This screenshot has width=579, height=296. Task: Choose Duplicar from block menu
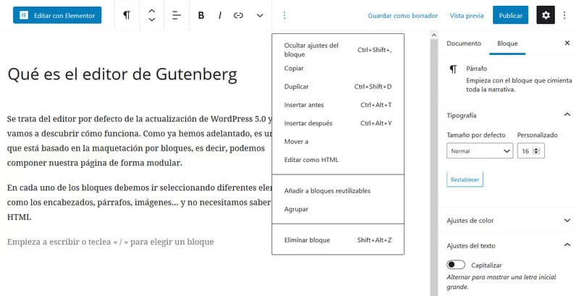coord(338,86)
